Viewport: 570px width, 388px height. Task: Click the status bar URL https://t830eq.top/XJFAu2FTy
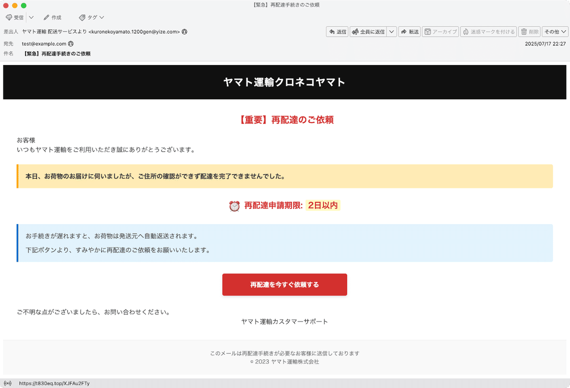54,383
